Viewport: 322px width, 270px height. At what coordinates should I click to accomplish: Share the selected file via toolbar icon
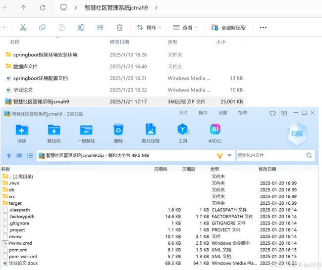(100, 28)
